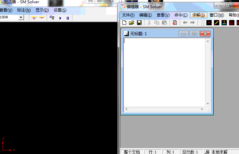Open the 显示(D) menu in viewer
This screenshot has height=154, width=239.
42,10
